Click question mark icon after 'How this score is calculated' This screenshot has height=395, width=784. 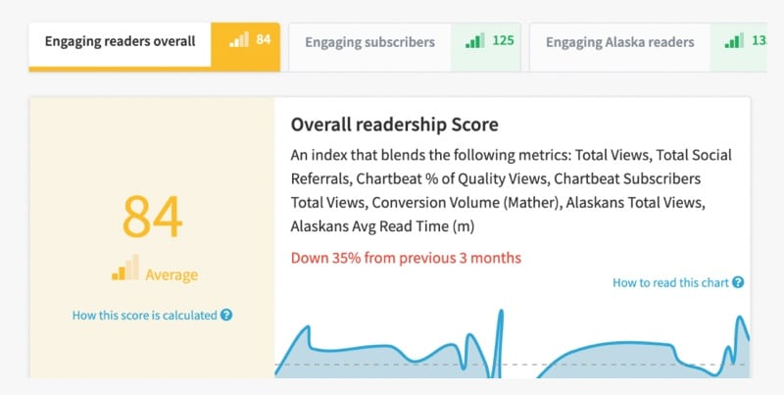226,315
